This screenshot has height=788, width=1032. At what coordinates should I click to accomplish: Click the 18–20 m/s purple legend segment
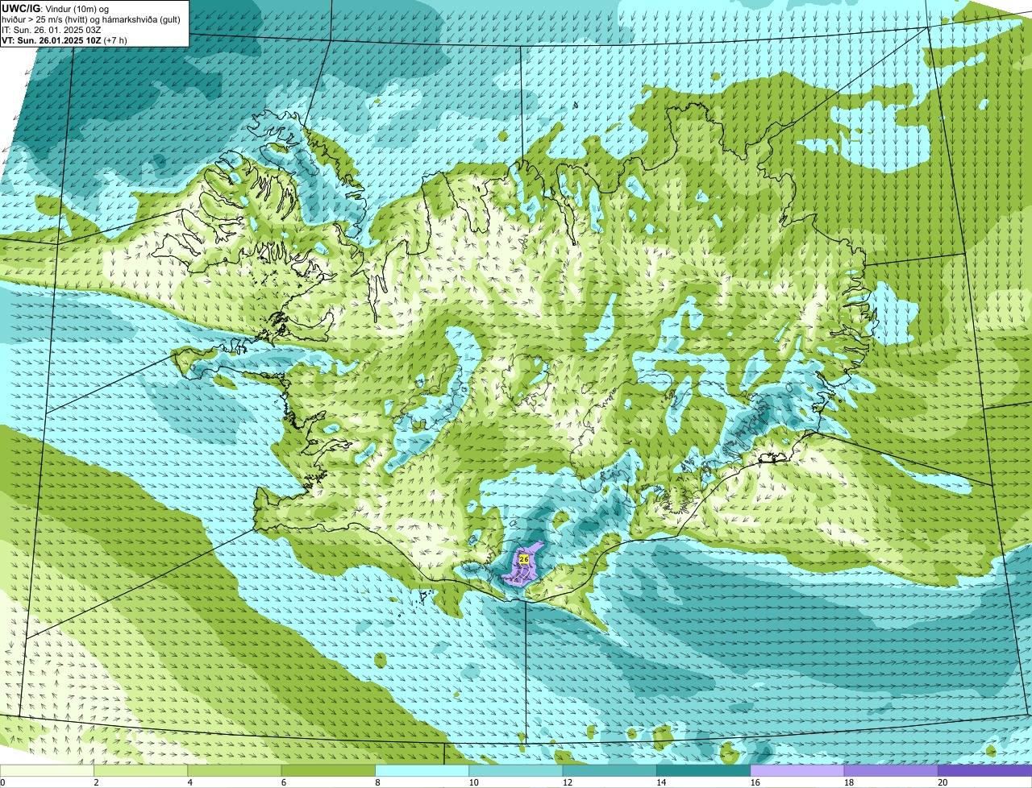tap(892, 771)
